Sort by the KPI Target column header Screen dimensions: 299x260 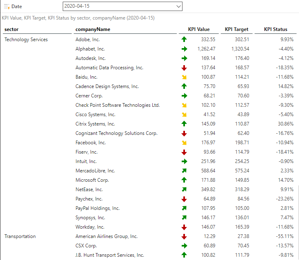(x=236, y=29)
